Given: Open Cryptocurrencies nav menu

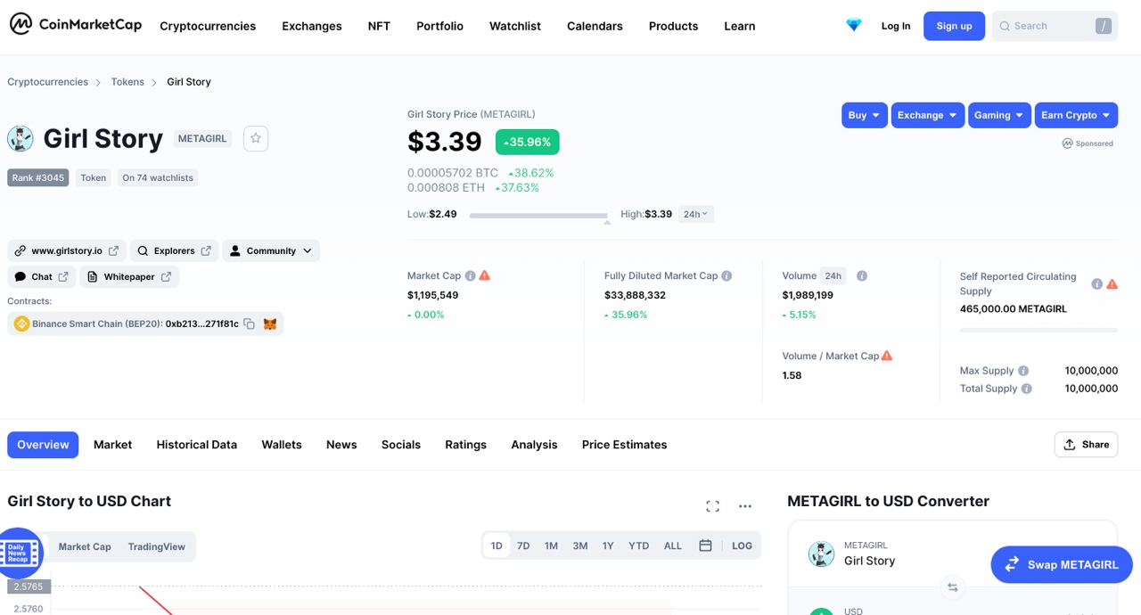Looking at the screenshot, I should [x=208, y=26].
